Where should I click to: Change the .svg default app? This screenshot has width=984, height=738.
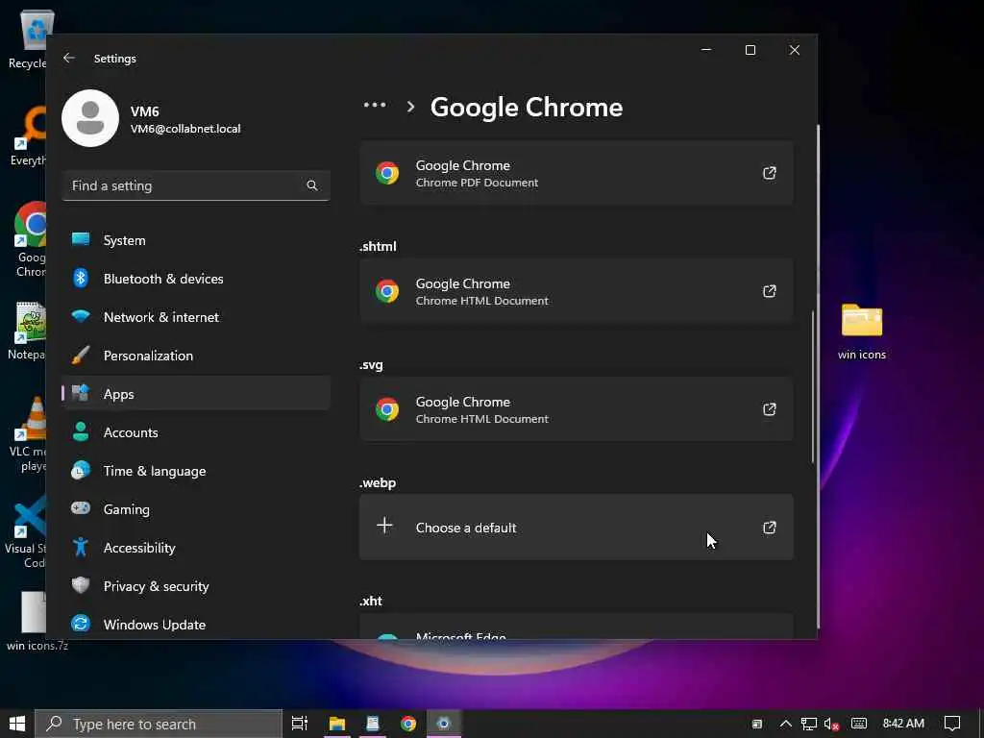(577, 409)
